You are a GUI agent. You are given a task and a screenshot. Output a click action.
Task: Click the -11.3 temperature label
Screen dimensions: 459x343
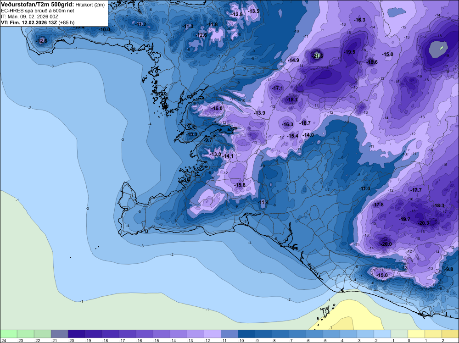(188, 26)
